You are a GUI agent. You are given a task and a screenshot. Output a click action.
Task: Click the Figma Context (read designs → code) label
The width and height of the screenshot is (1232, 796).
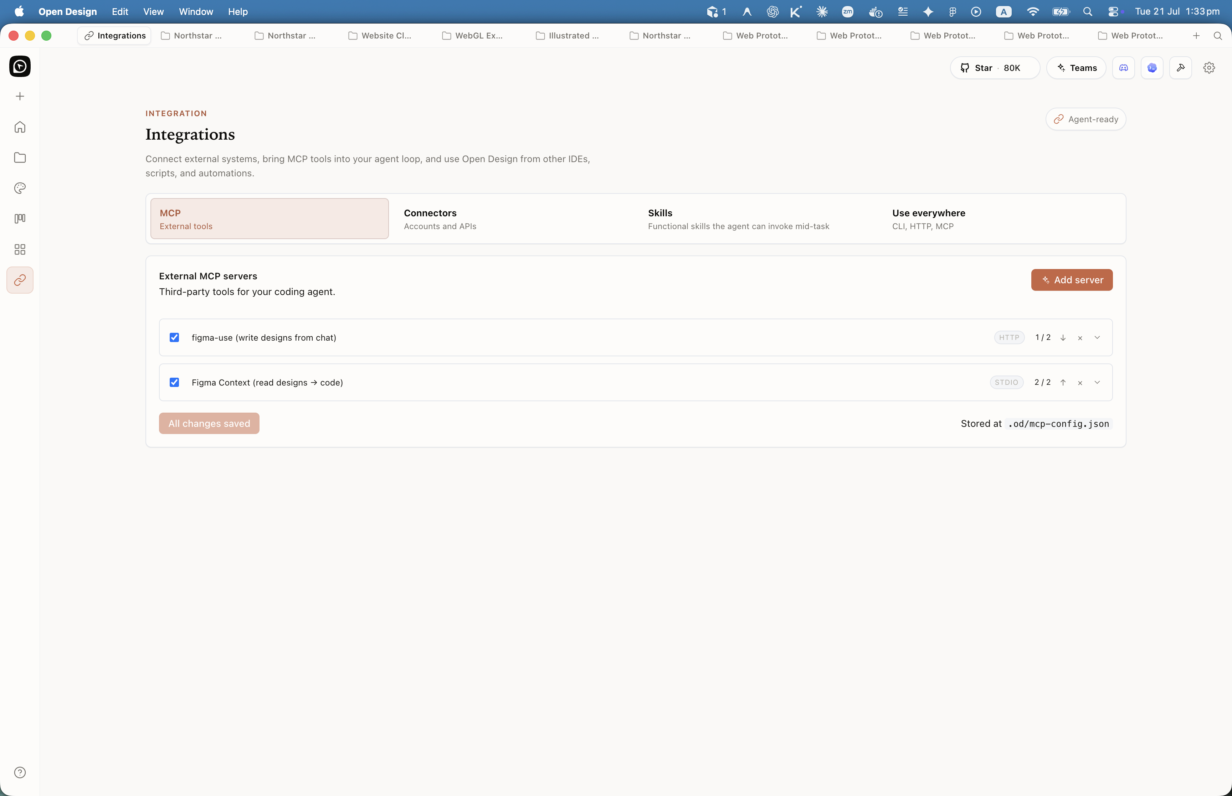pos(267,382)
